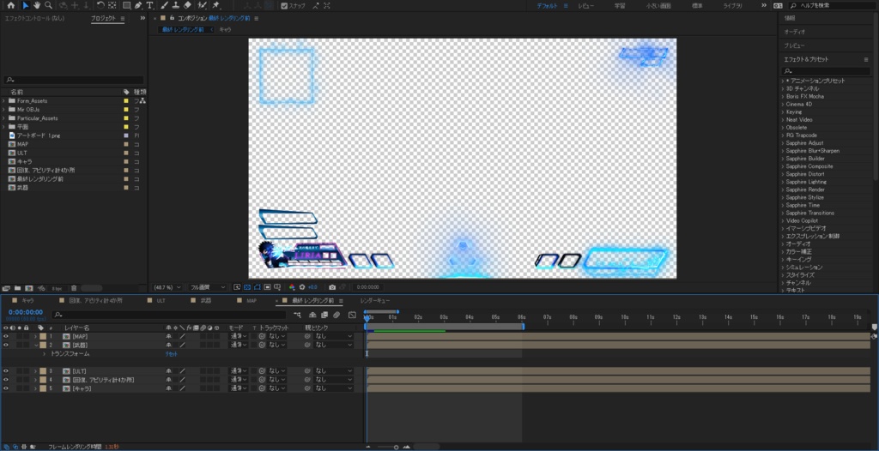This screenshot has width=879, height=451.
Task: Expand the Form_Assets folder
Action: click(3, 101)
